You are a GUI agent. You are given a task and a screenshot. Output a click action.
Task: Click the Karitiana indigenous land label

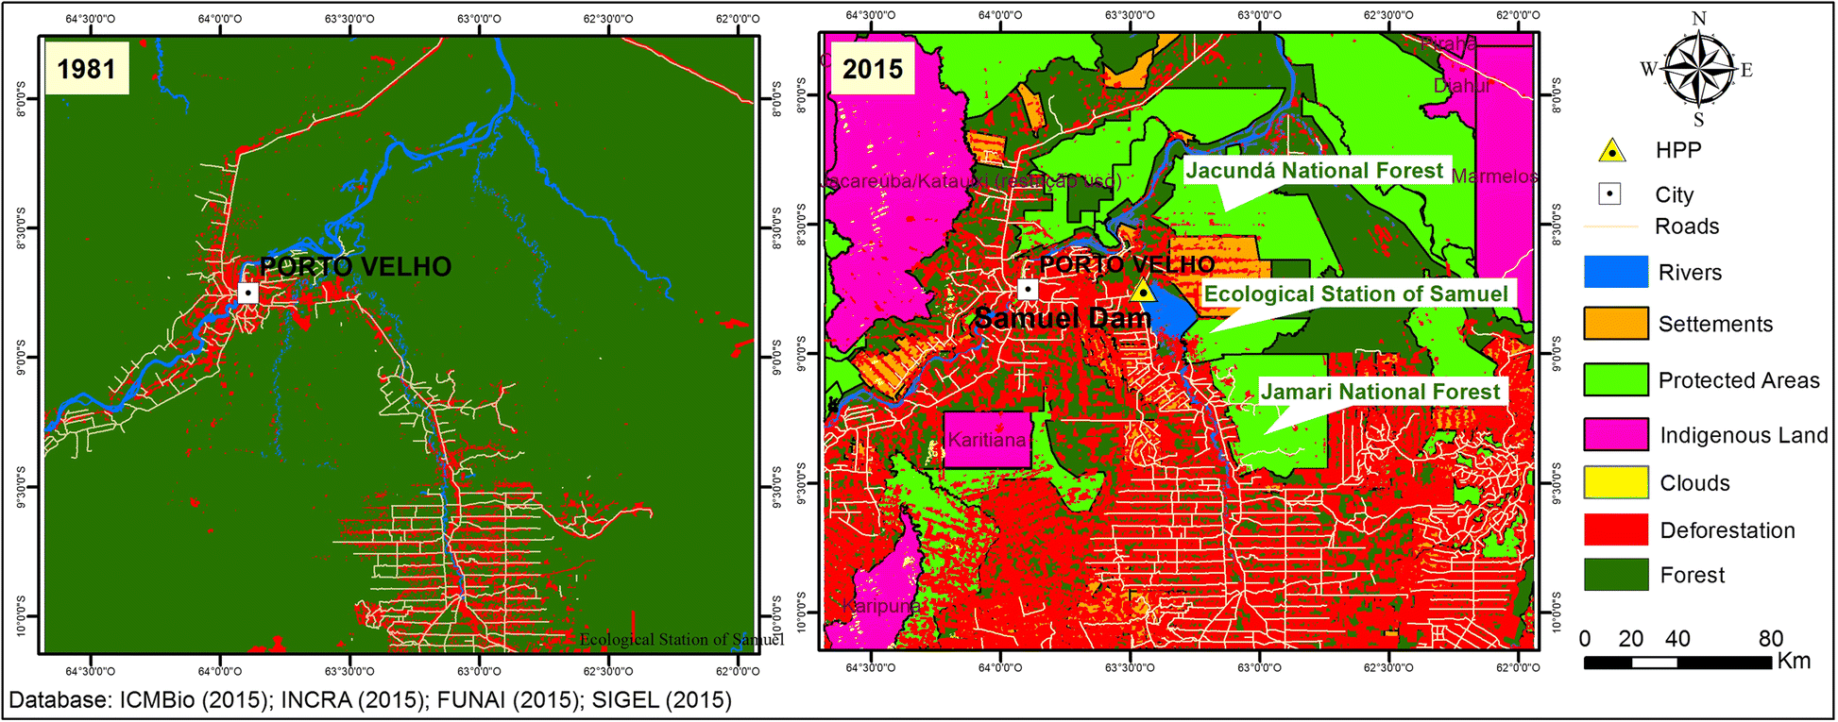click(987, 440)
